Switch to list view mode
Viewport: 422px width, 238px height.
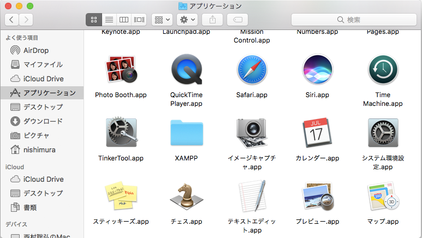(109, 20)
